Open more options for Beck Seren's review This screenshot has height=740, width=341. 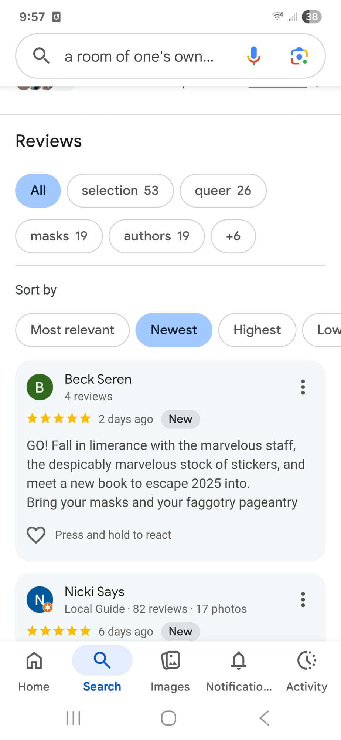(303, 387)
